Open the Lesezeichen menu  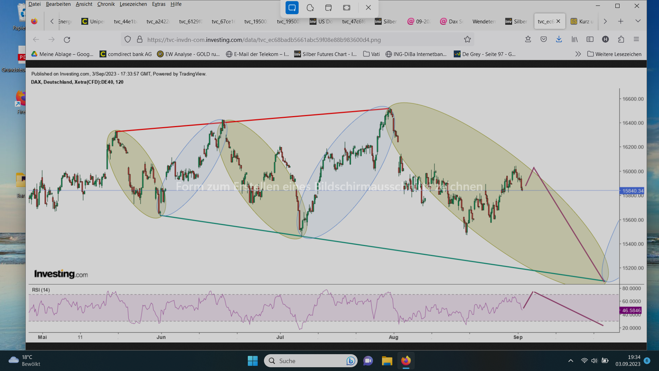pyautogui.click(x=133, y=4)
